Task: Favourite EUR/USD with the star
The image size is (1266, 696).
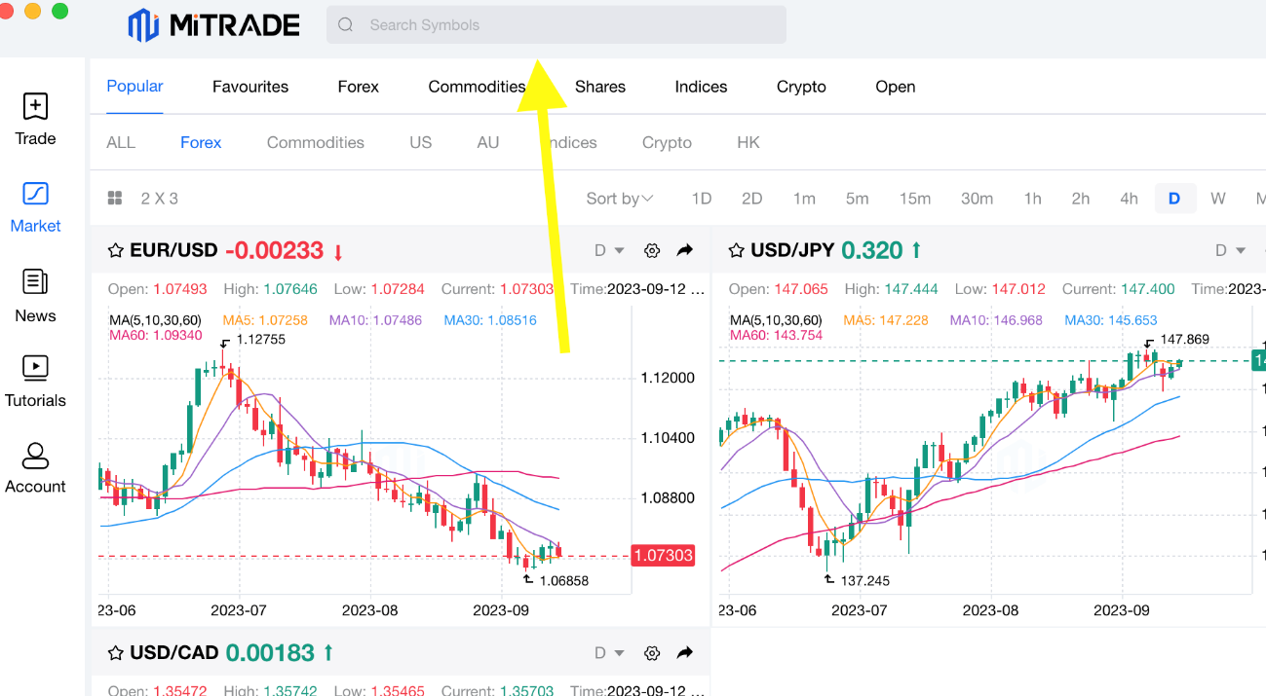Action: (x=115, y=251)
